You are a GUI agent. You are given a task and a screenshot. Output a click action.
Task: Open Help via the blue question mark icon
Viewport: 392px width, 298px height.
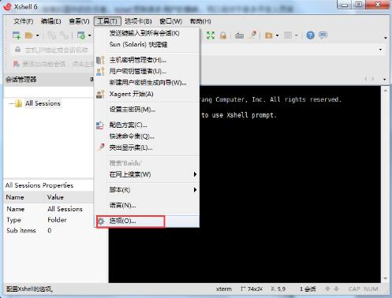point(310,35)
